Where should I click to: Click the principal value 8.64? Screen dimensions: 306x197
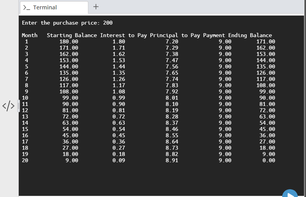click(x=172, y=141)
